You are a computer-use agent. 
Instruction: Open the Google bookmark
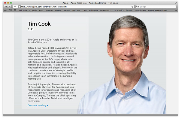tap(58, 10)
